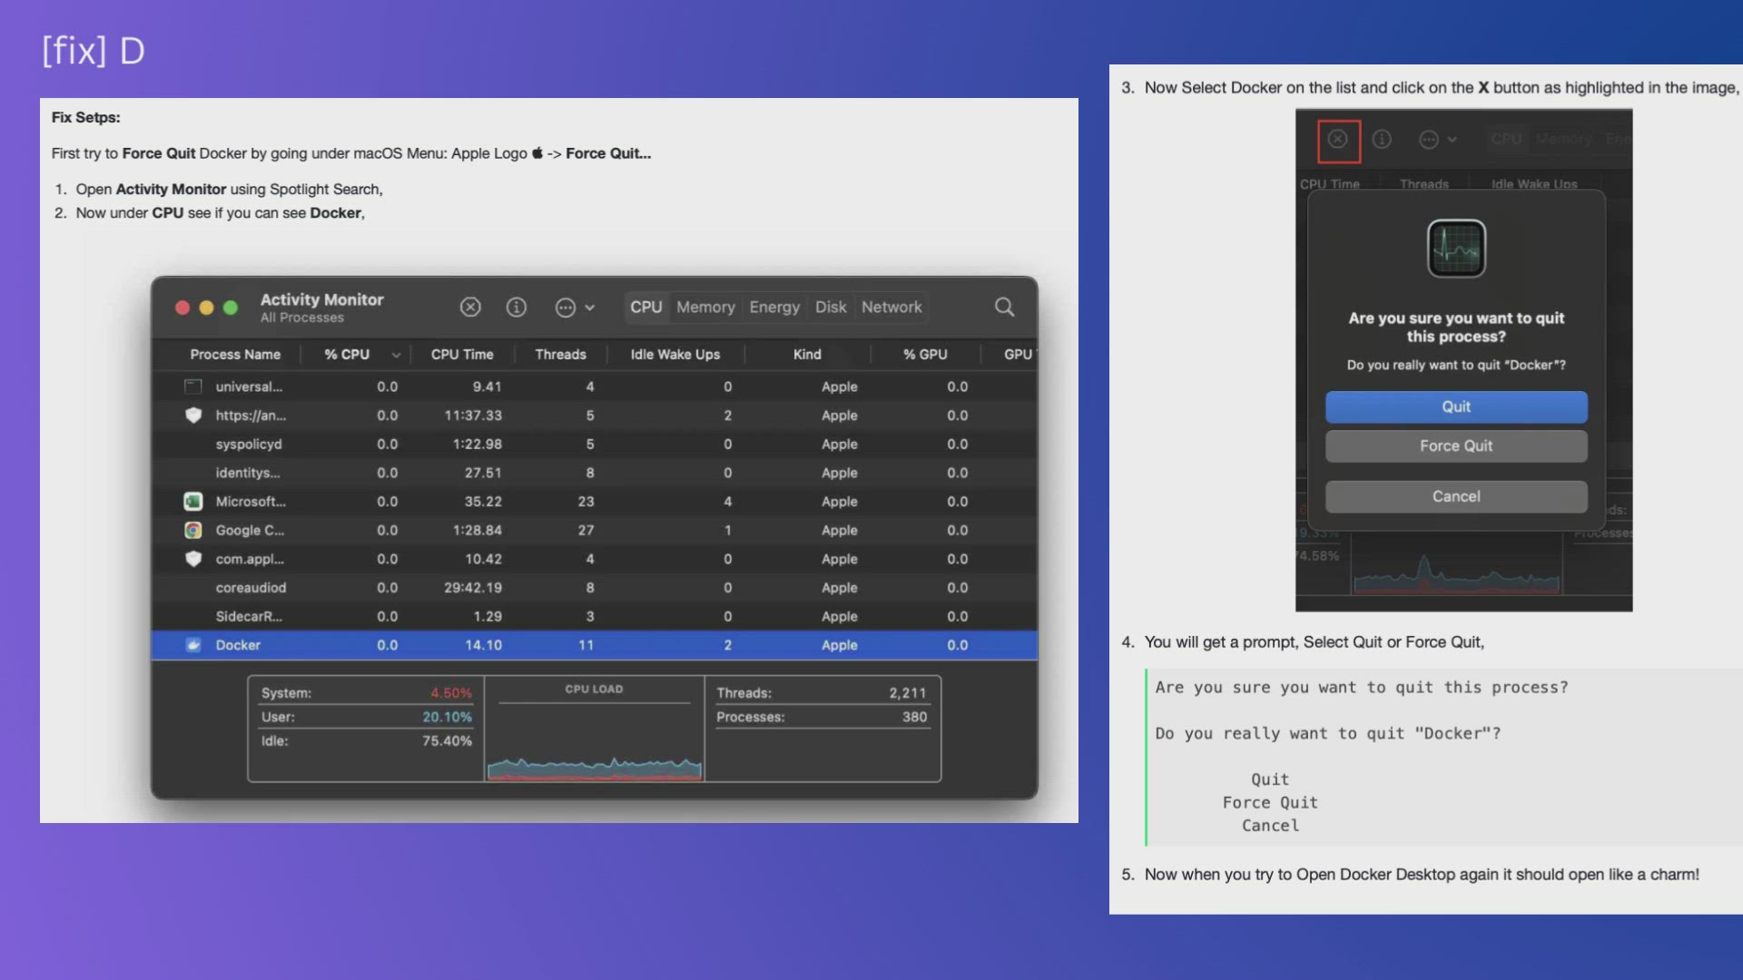Viewport: 1743px width, 980px height.
Task: Select the SidecarR... process row
Action: [x=595, y=617]
